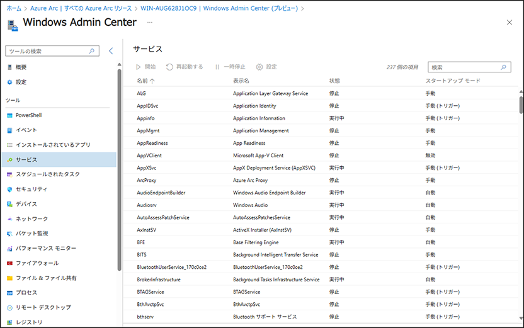Image resolution: width=524 pixels, height=328 pixels.
Task: Click the 設定 gear in services toolbar
Action: pos(266,67)
